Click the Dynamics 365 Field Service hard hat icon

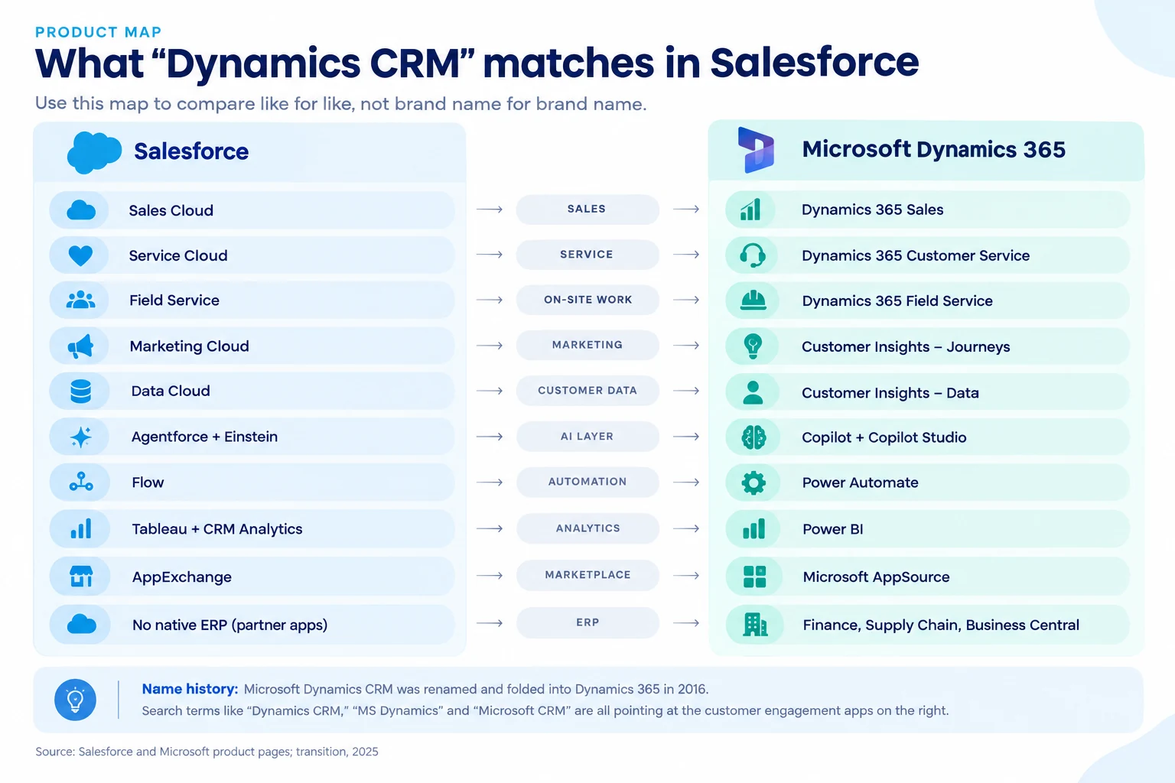(753, 301)
